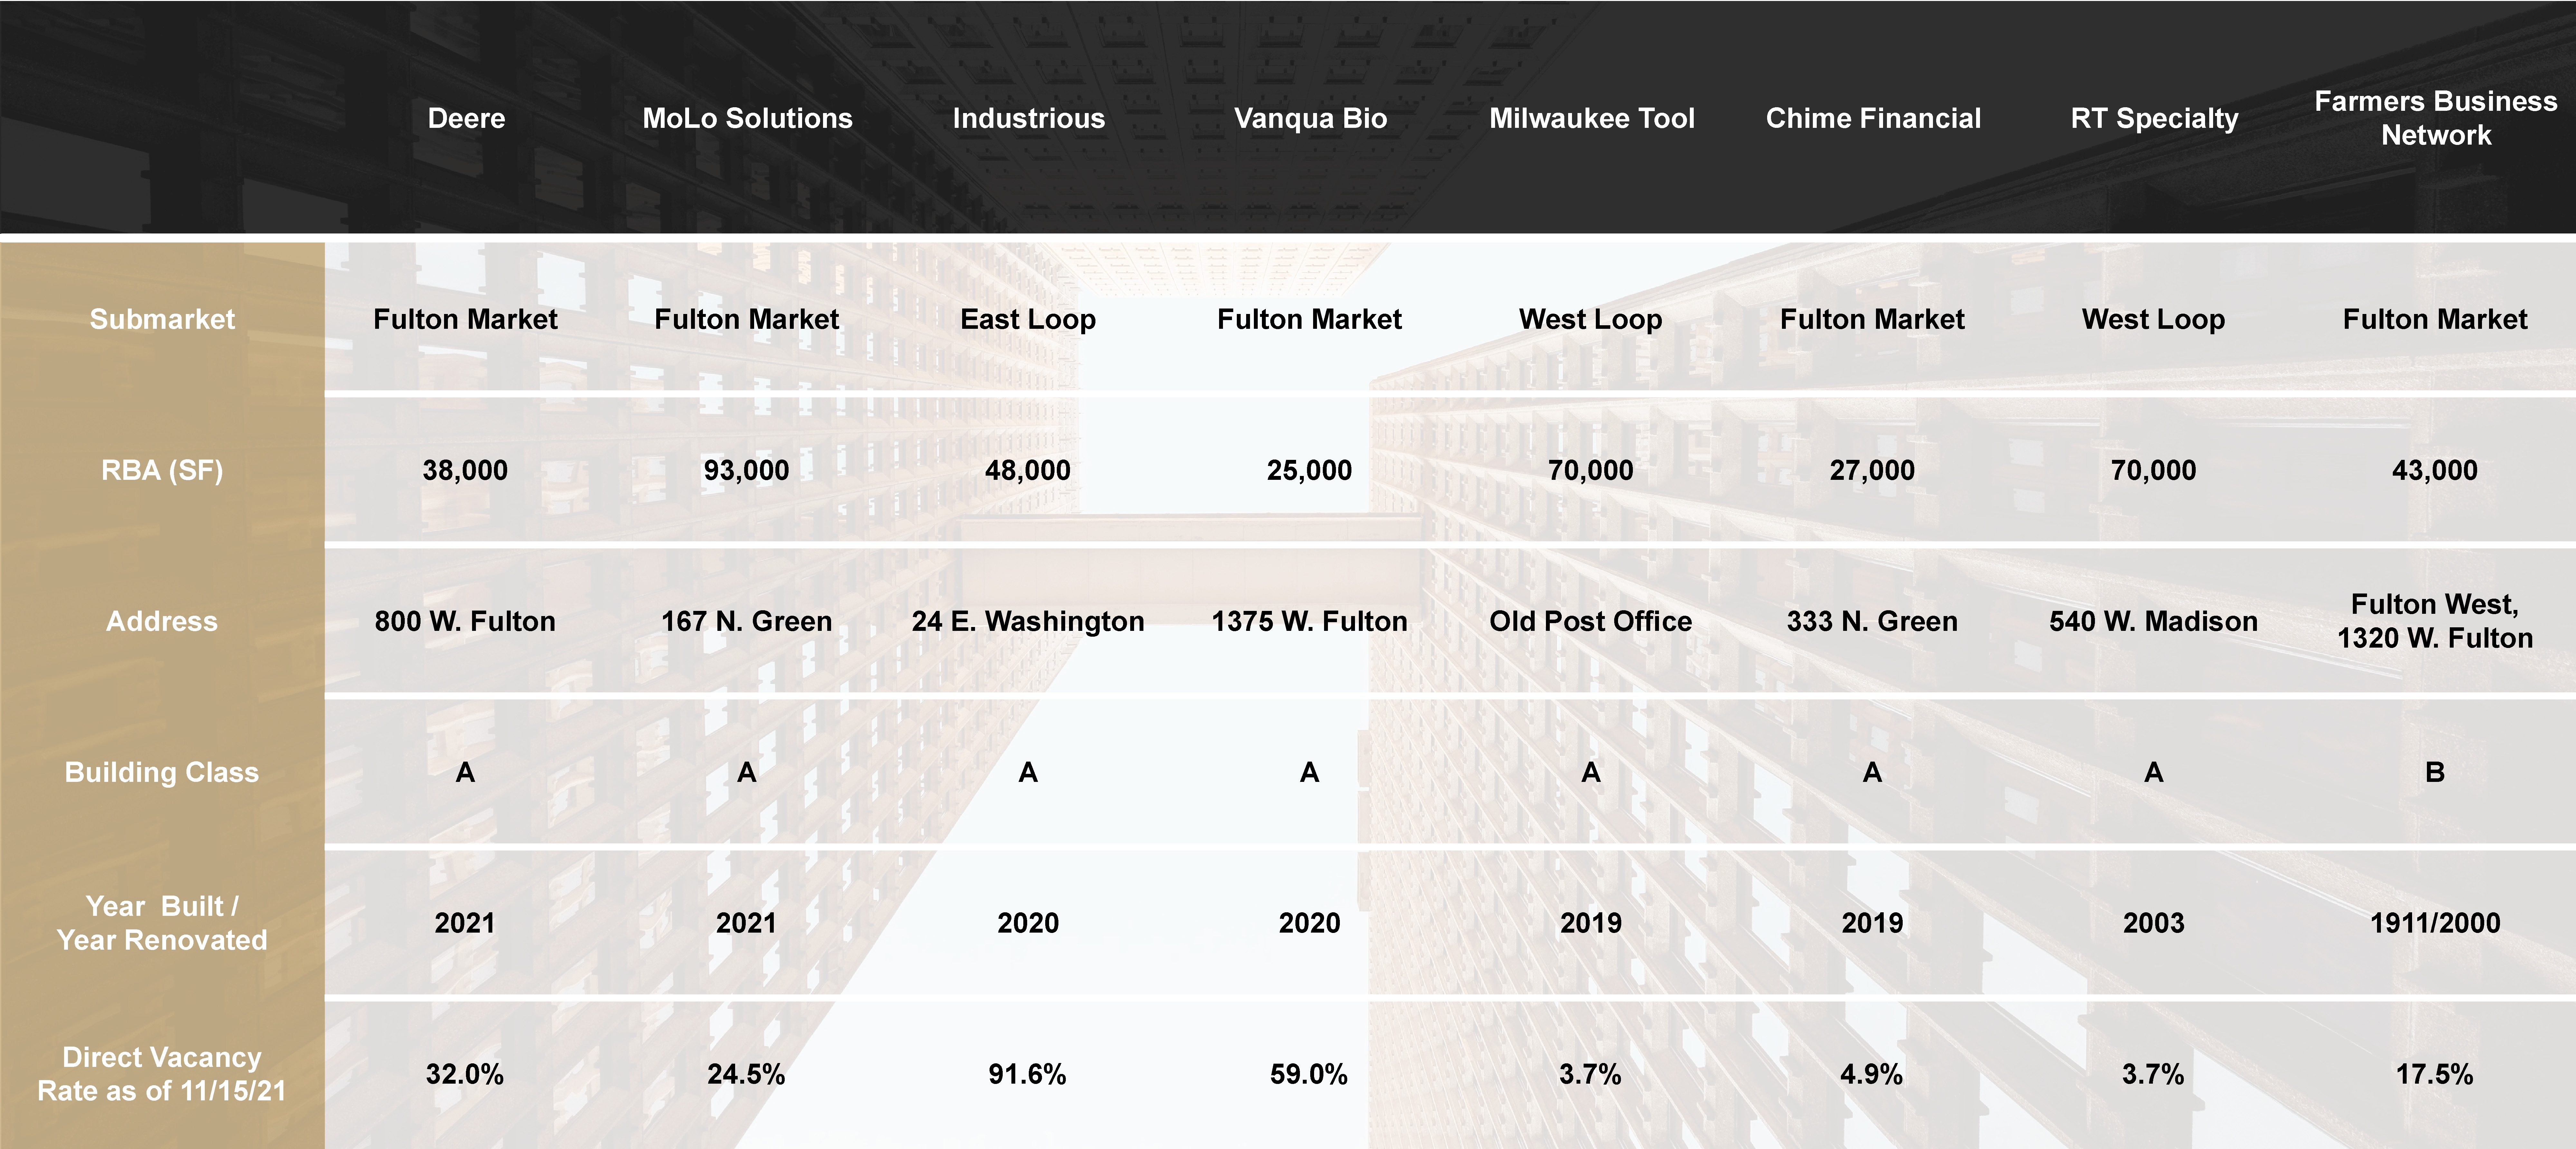Image resolution: width=2576 pixels, height=1149 pixels.
Task: Click the 800 W. Fulton address cell
Action: [465, 621]
